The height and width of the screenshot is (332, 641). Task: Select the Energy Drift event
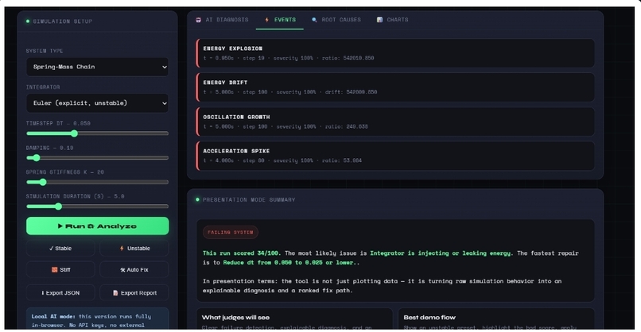(395, 87)
